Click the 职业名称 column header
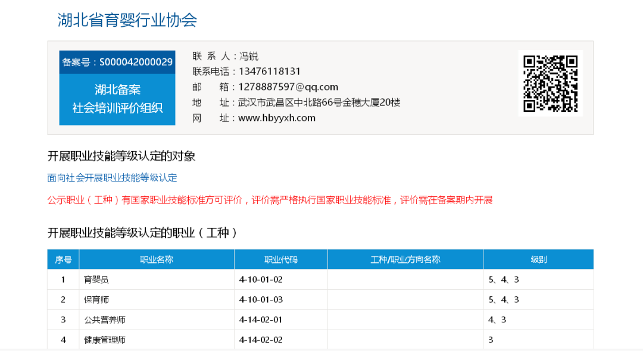This screenshot has width=643, height=351. tap(157, 259)
